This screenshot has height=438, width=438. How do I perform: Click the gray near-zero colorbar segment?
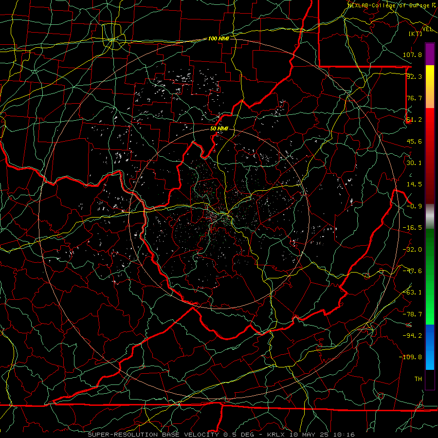pyautogui.click(x=430, y=217)
